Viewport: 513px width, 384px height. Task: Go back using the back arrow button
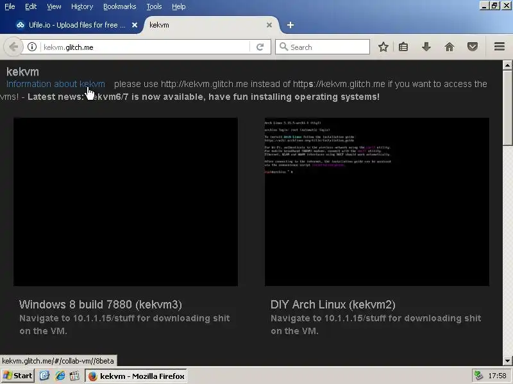(13, 47)
